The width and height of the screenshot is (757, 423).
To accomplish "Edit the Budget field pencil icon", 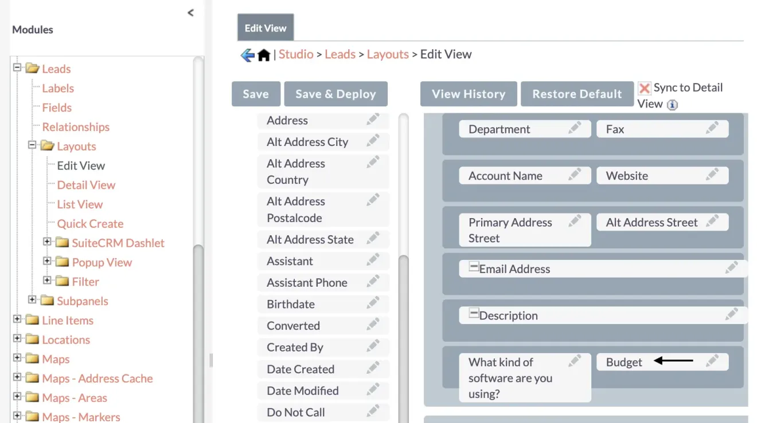I will point(712,361).
